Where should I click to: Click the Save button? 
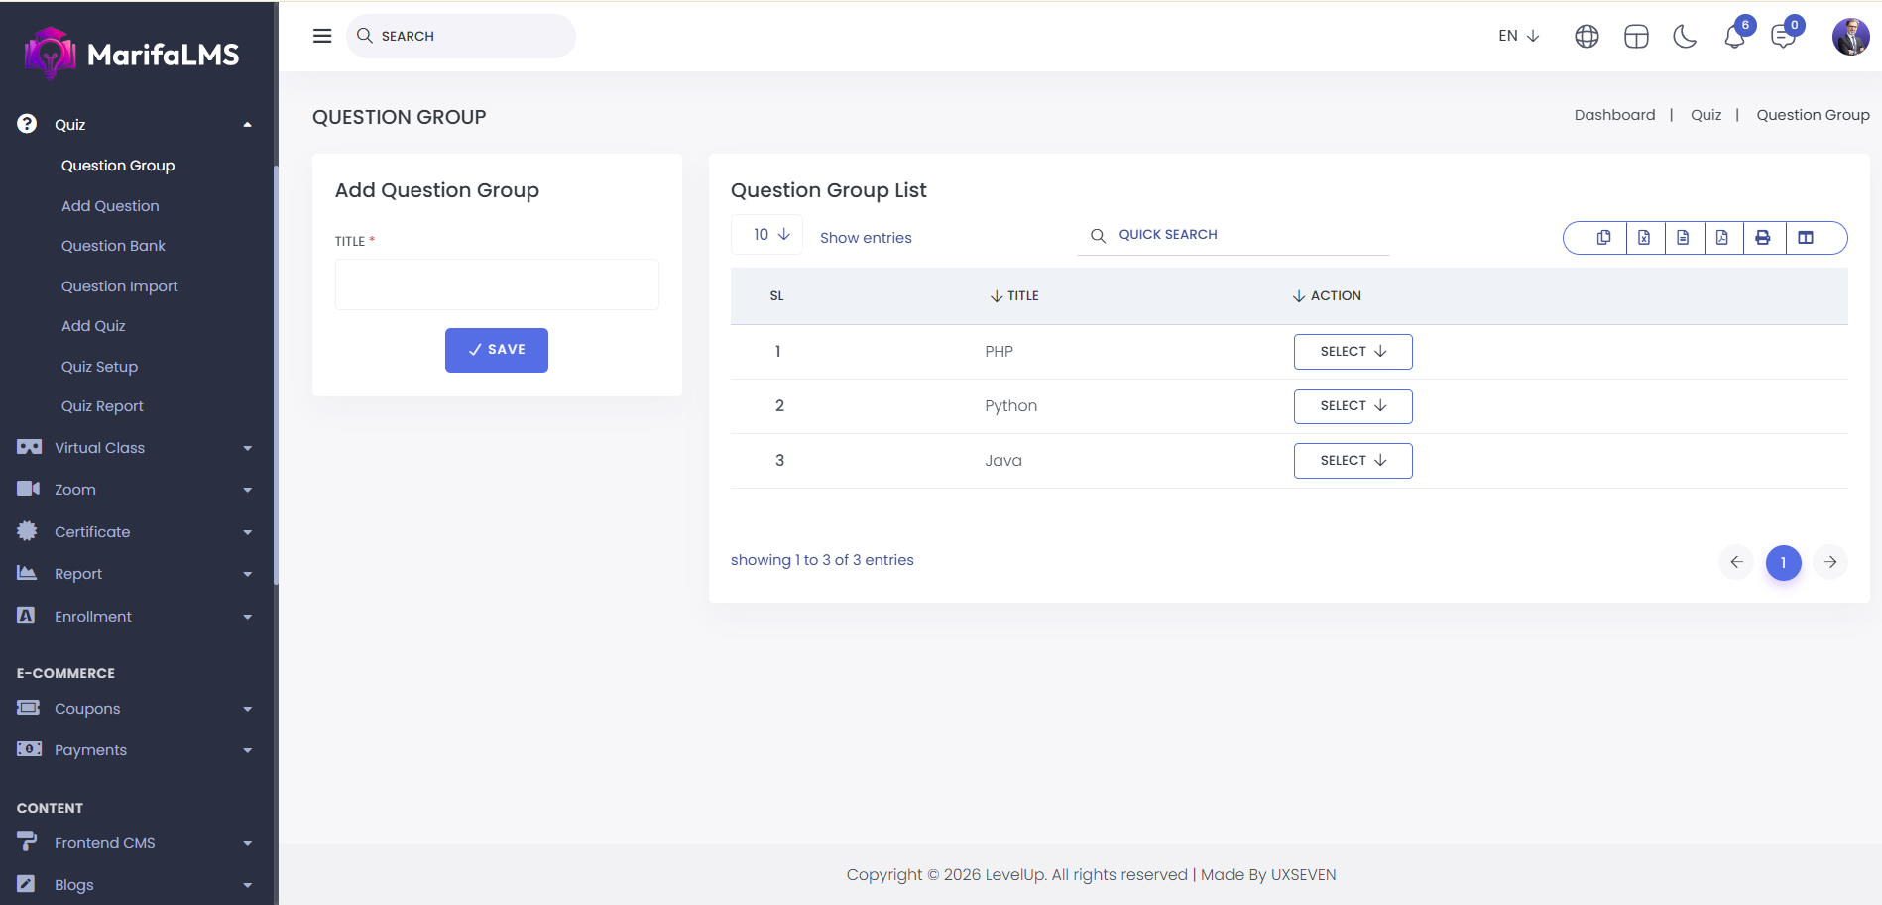pos(496,350)
